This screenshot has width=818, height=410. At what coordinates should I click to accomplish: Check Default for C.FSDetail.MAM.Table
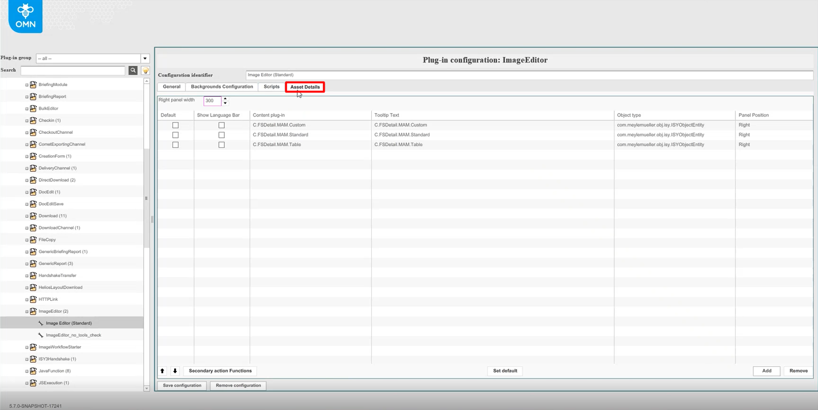tap(175, 145)
